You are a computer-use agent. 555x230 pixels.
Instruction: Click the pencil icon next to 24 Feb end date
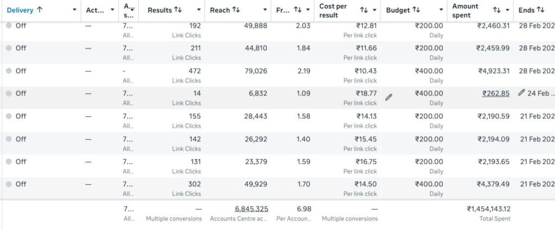click(521, 93)
